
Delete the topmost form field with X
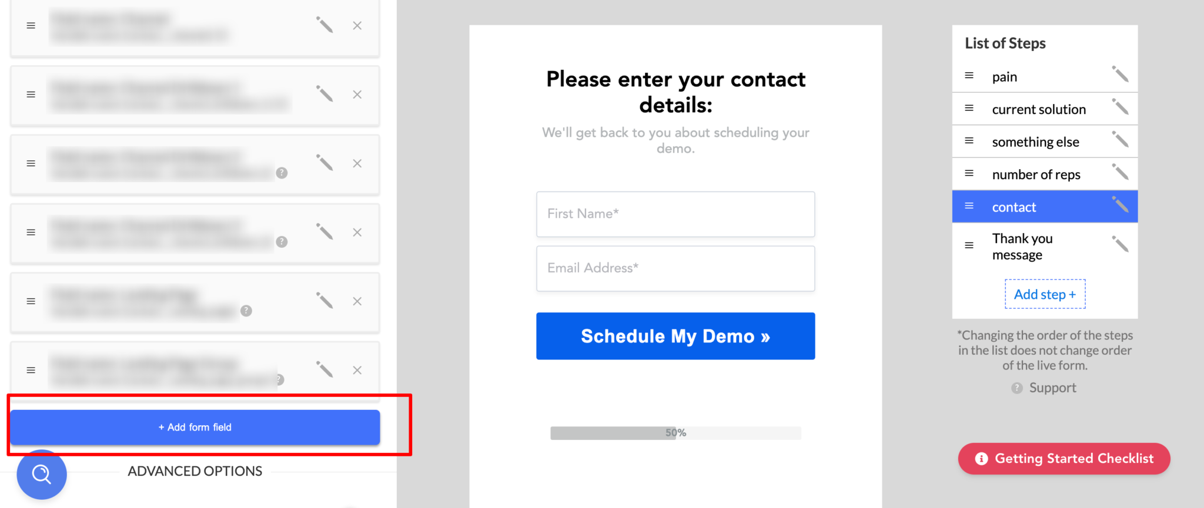[357, 26]
